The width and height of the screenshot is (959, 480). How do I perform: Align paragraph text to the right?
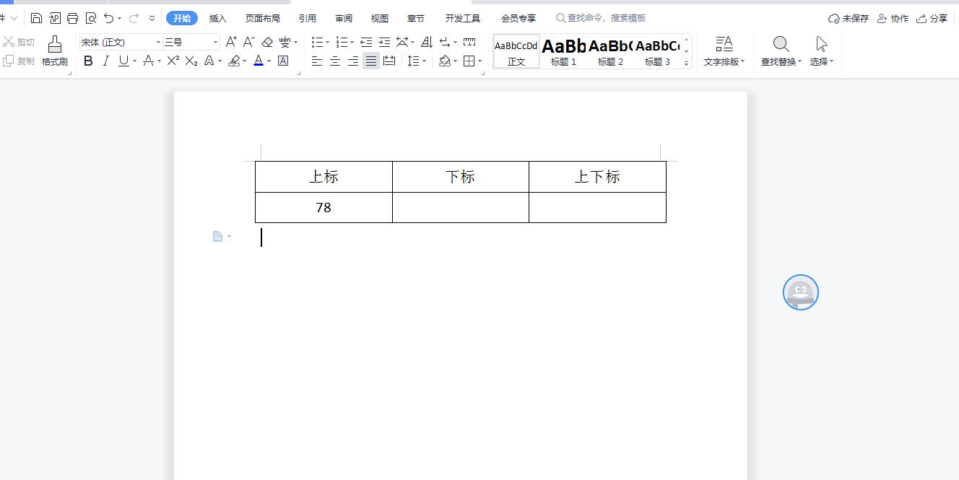click(x=353, y=61)
